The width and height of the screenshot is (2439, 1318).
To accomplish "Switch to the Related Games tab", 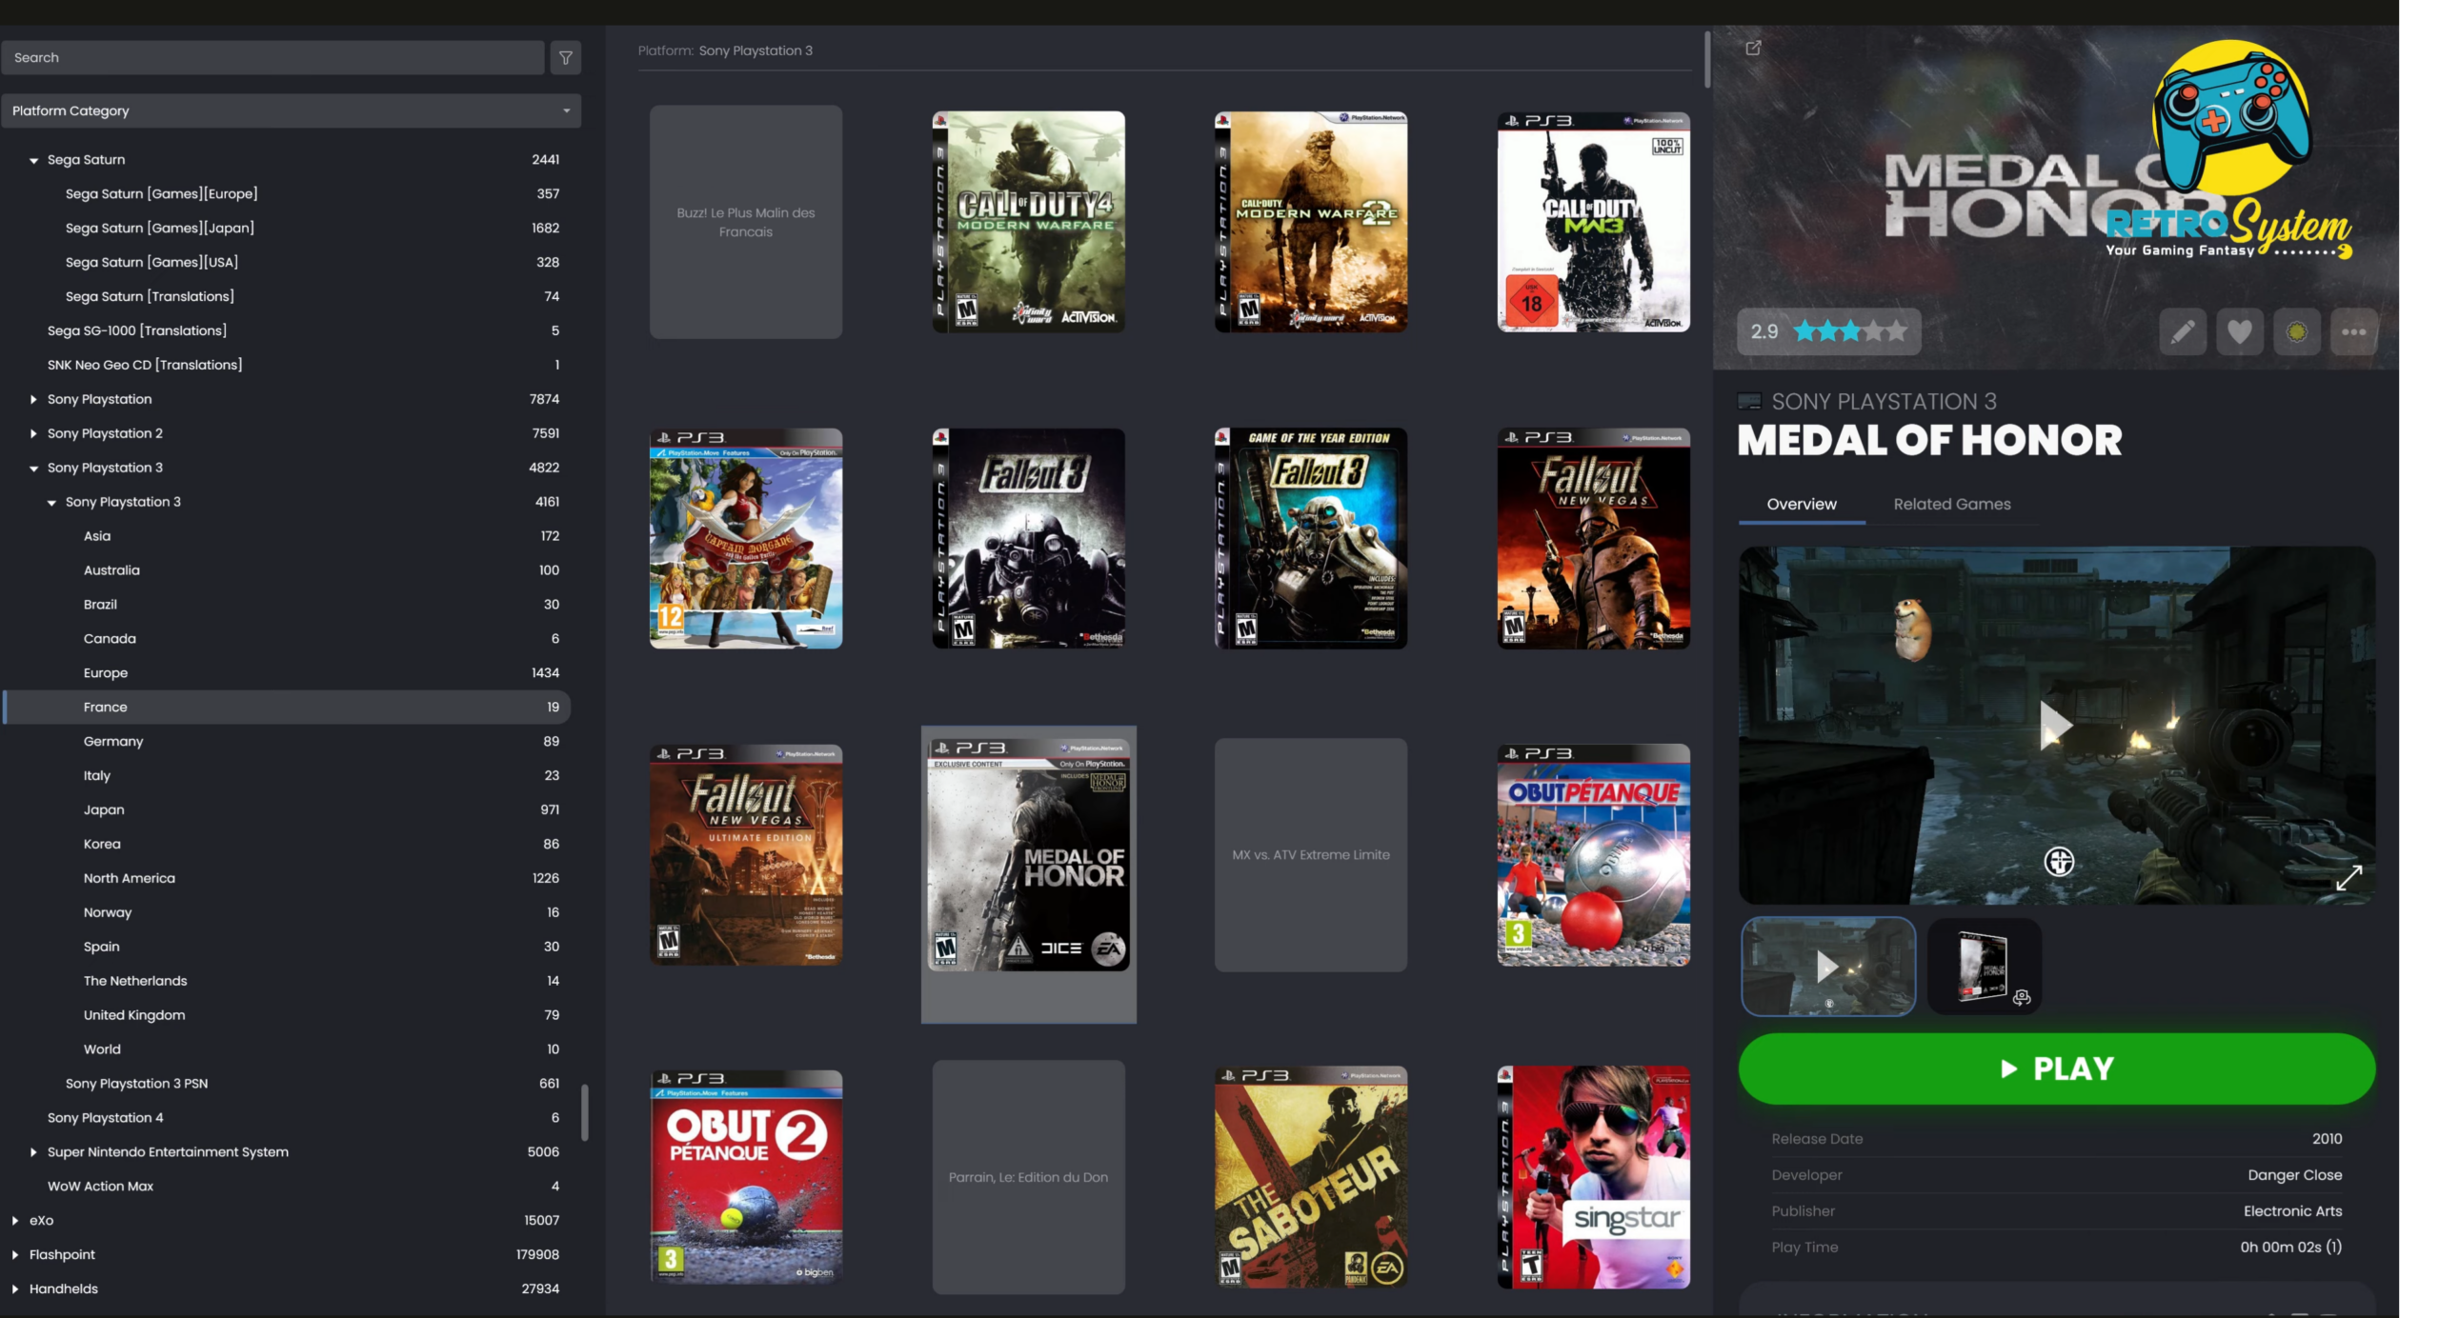I will pyautogui.click(x=1951, y=505).
